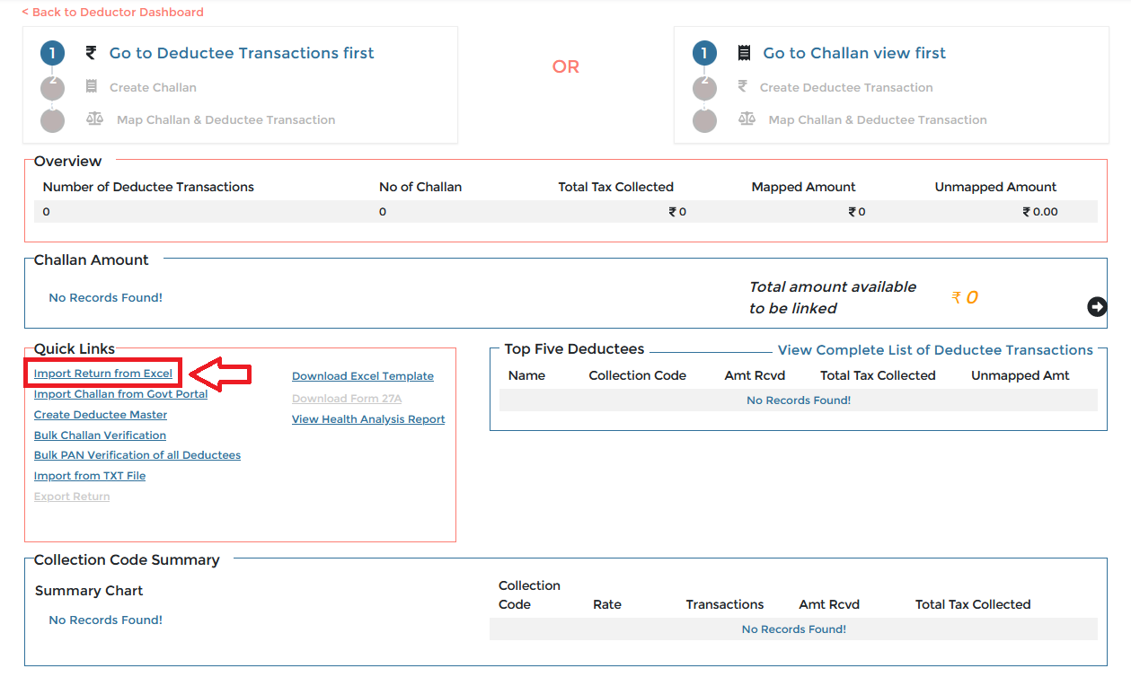Select the Create Deductee Transaction step
The image size is (1131, 686).
pos(846,87)
